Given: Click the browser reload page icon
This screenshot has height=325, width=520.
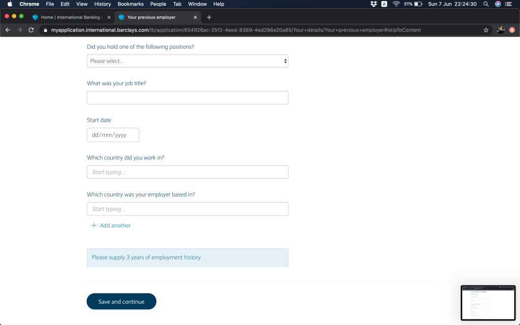Looking at the screenshot, I should [x=31, y=30].
